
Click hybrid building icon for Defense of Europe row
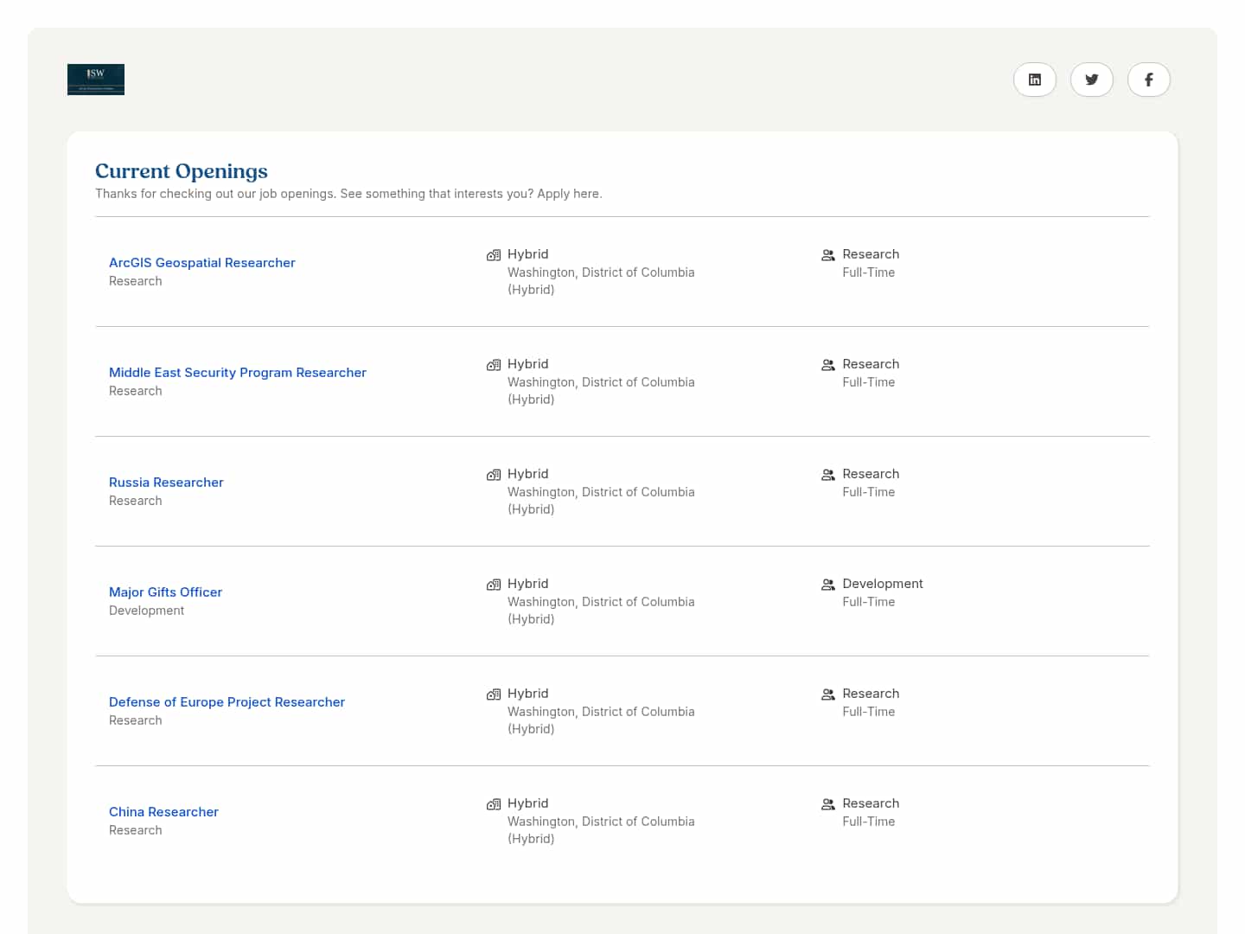pos(494,694)
